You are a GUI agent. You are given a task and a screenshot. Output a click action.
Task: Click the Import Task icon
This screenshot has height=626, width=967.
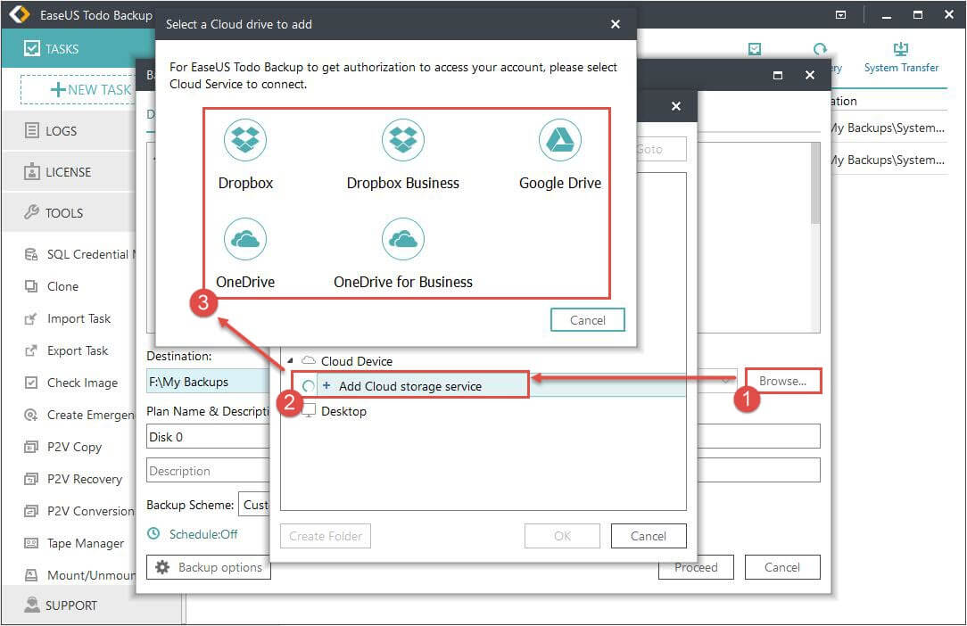31,318
